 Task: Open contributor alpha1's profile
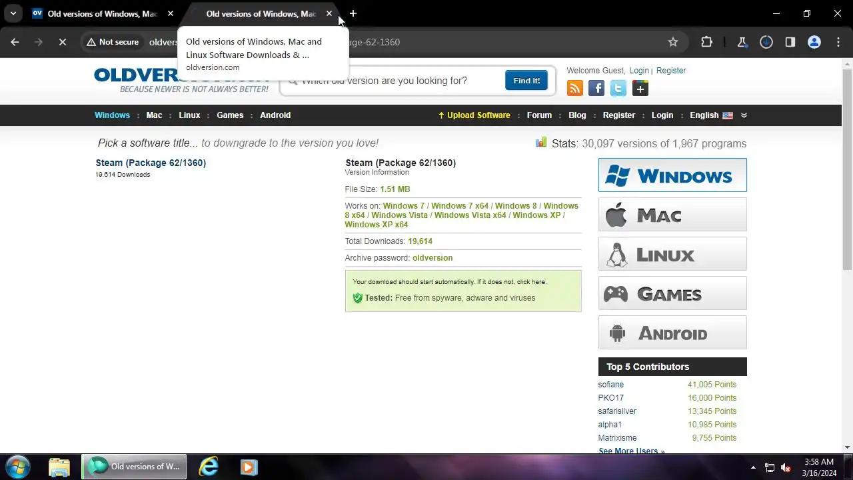coord(610,425)
